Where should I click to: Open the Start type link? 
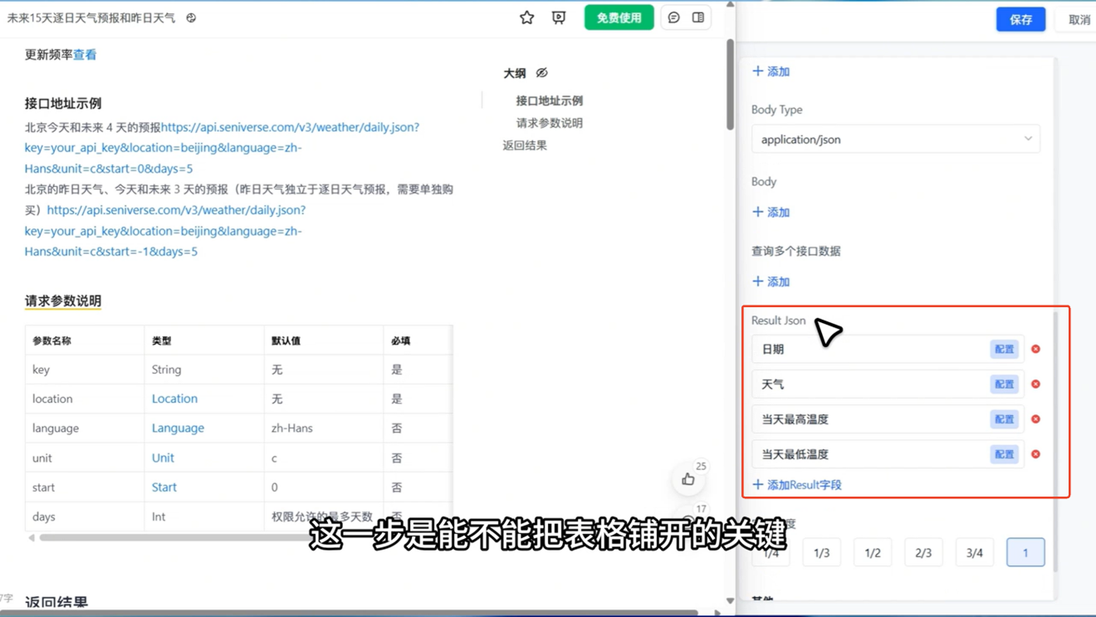[164, 487]
